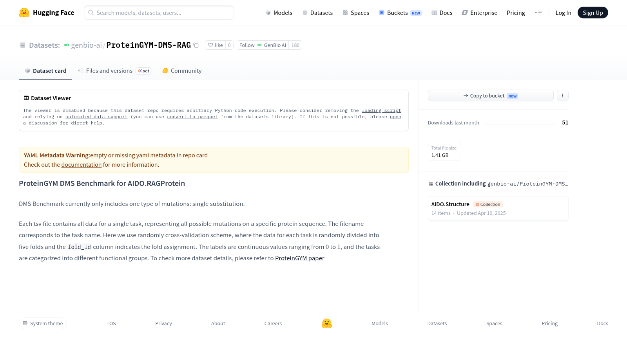The height and width of the screenshot is (337, 627).
Task: Open the ProteinGYM paper link
Action: 300,258
